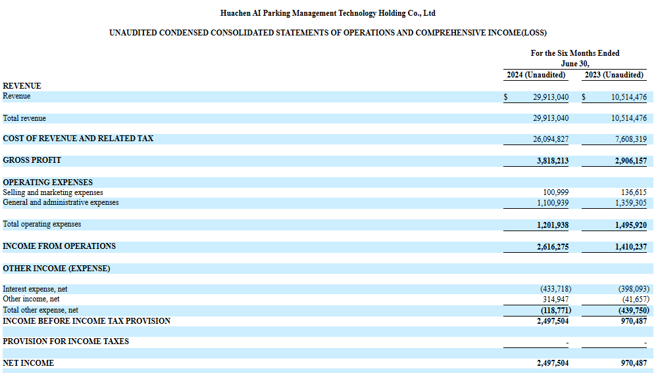The width and height of the screenshot is (658, 373).
Task: Select Total revenue 2023 value
Action: [x=628, y=118]
